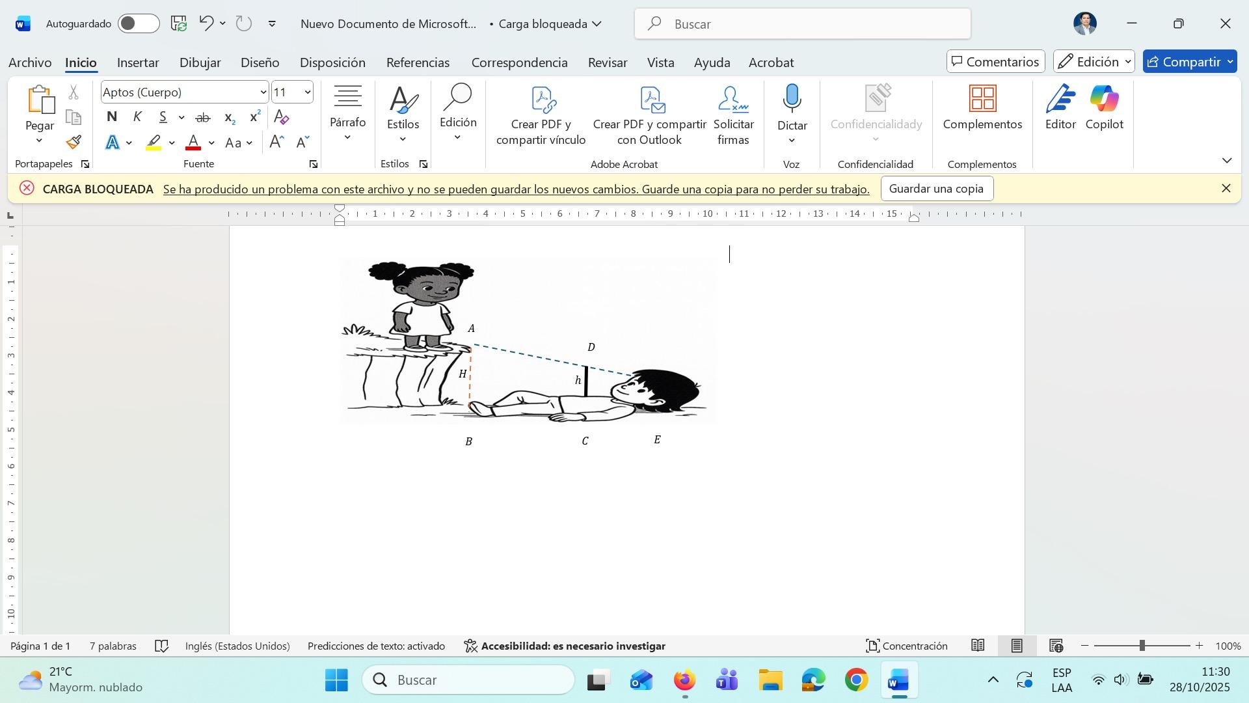
Task: Expand the Edición mode dropdown
Action: (x=1094, y=62)
